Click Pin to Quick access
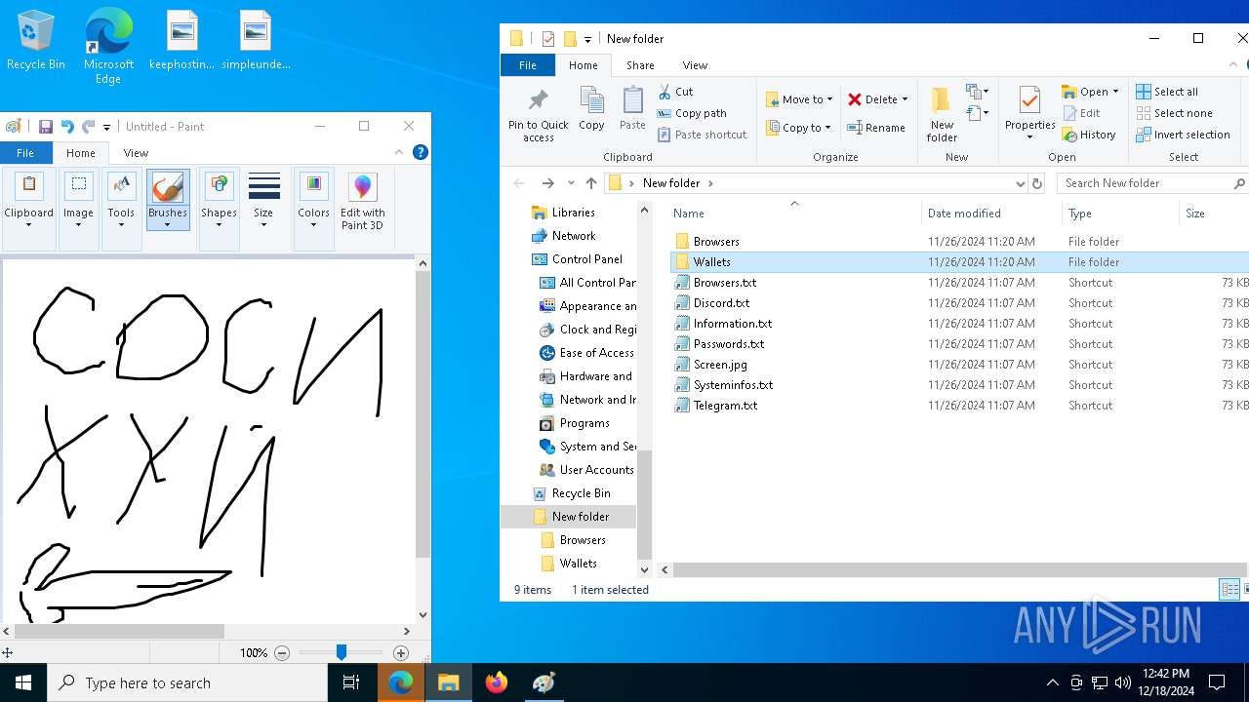The width and height of the screenshot is (1249, 702). 538,115
